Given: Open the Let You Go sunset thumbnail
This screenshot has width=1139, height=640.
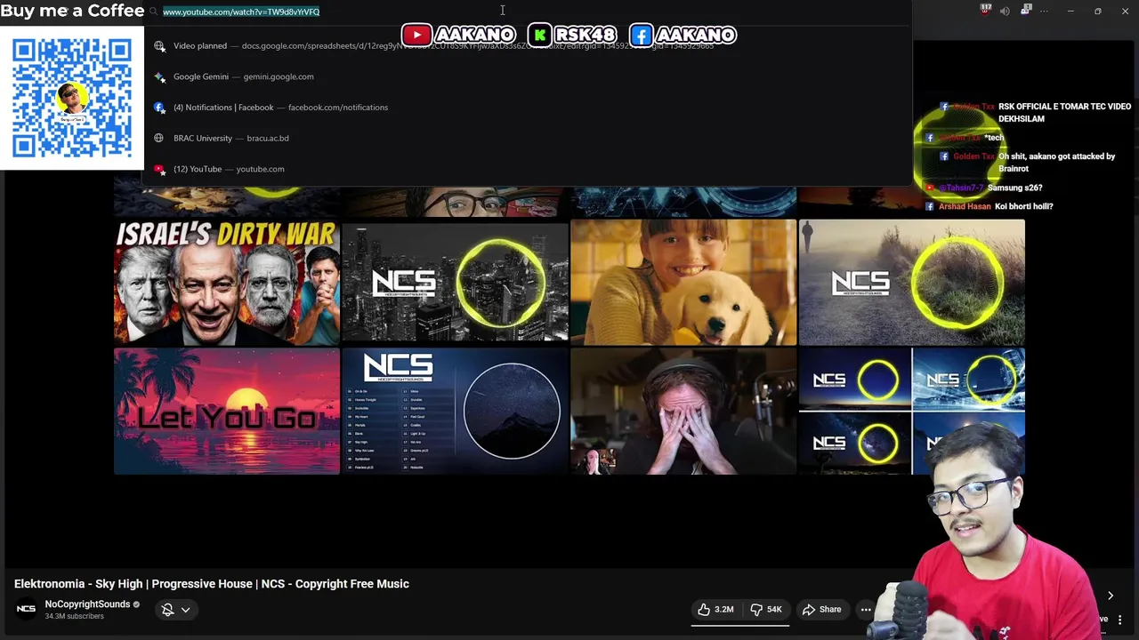Looking at the screenshot, I should (227, 411).
